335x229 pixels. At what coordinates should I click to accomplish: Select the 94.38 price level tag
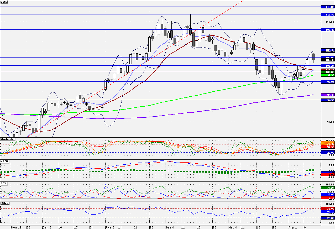328,100
